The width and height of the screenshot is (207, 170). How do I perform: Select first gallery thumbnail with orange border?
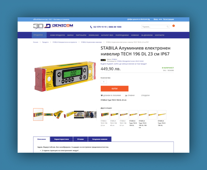click(38, 114)
